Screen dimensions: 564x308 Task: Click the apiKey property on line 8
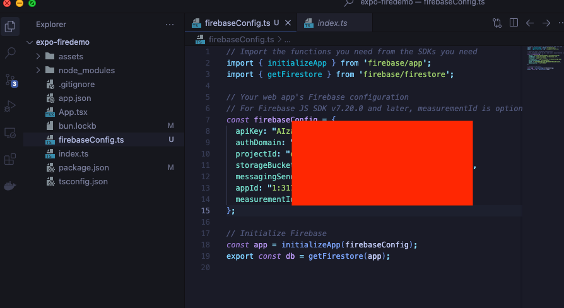[249, 131]
